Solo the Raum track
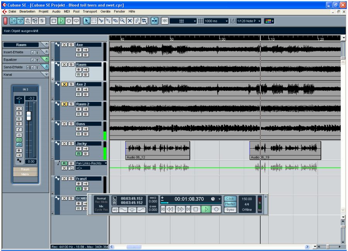348x251 pixels. click(71, 64)
